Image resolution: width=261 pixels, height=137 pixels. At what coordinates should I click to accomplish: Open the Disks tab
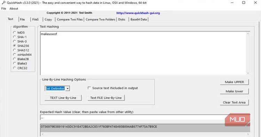pyautogui.click(x=122, y=19)
